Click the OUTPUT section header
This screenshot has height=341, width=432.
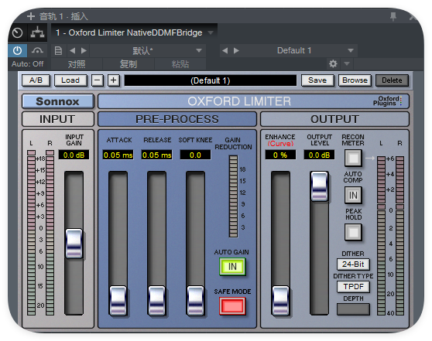(334, 119)
